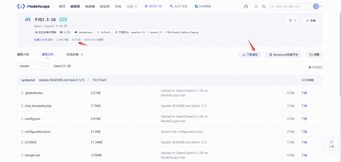This screenshot has height=162, width=341.
Task: Open AIGC专区 link
Action: tap(178, 7)
